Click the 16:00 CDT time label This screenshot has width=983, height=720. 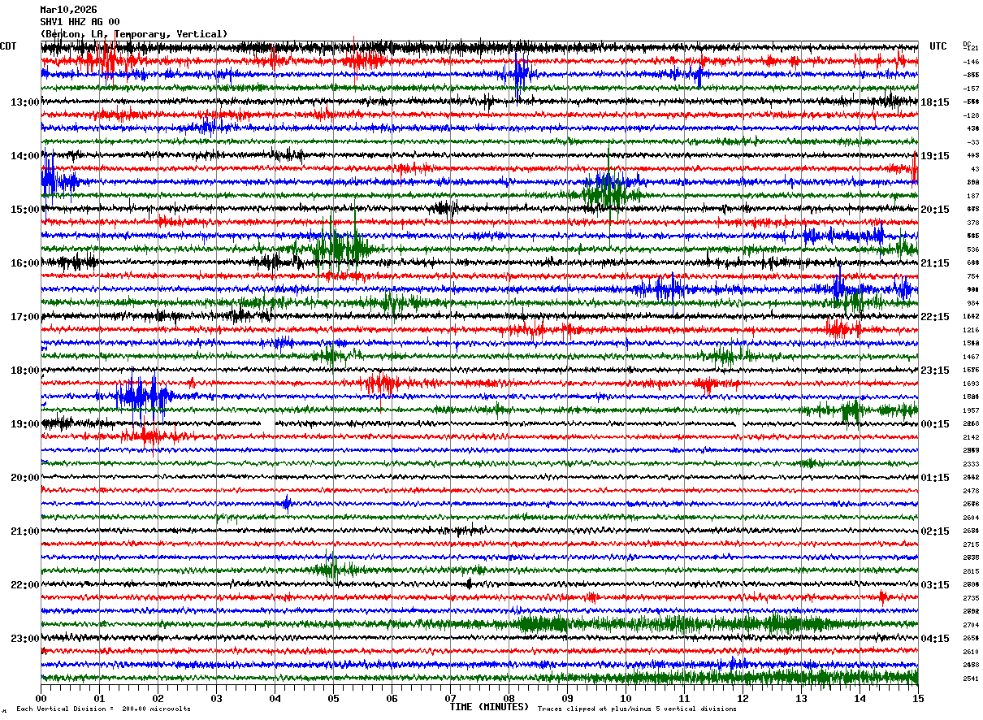click(25, 263)
